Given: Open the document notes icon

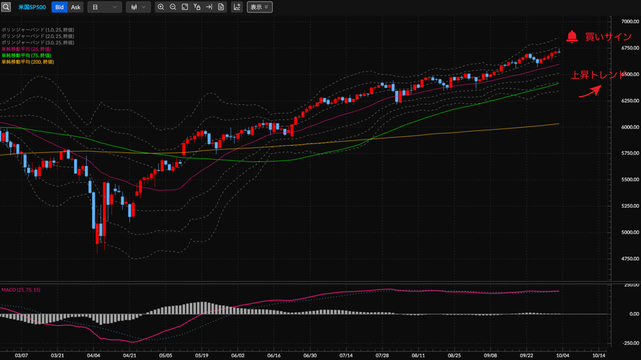Looking at the screenshot, I should click(x=221, y=7).
